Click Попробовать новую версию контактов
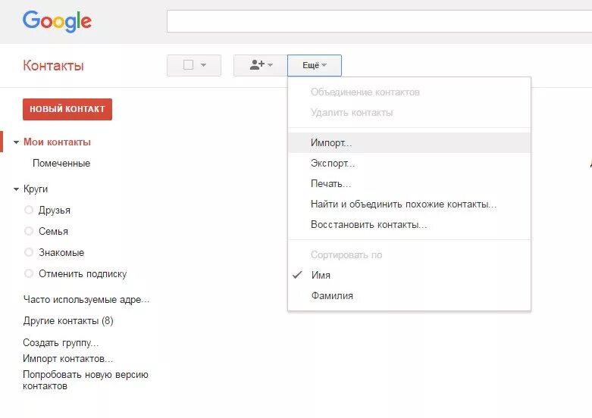 pyautogui.click(x=86, y=380)
